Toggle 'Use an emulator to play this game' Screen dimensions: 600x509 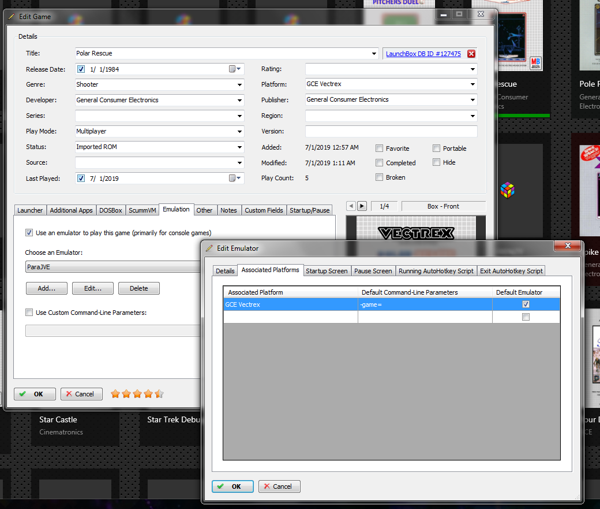click(x=29, y=233)
